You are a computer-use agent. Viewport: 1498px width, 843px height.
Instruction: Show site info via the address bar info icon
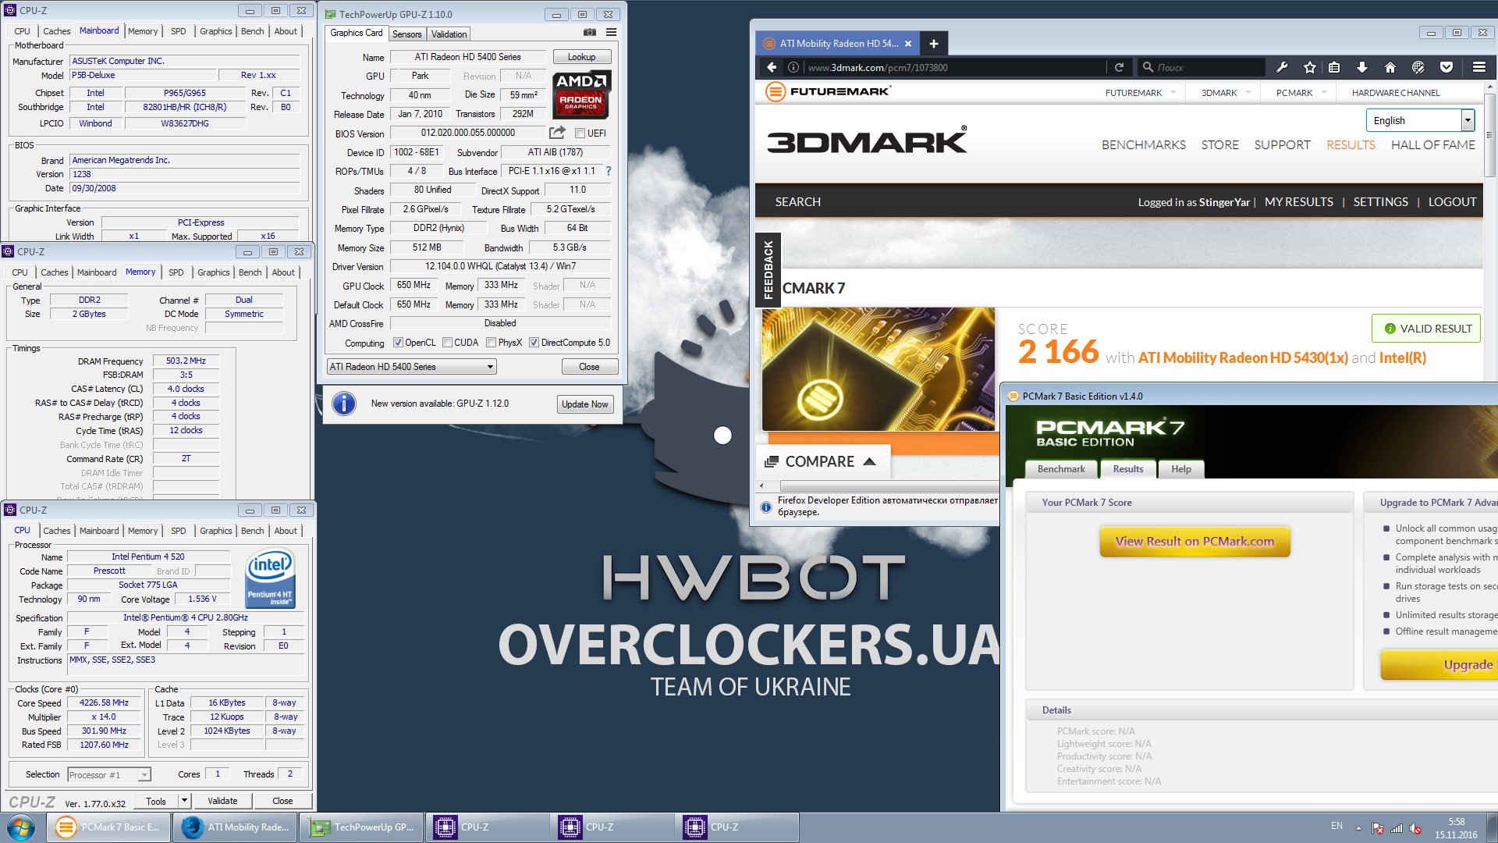click(x=793, y=67)
